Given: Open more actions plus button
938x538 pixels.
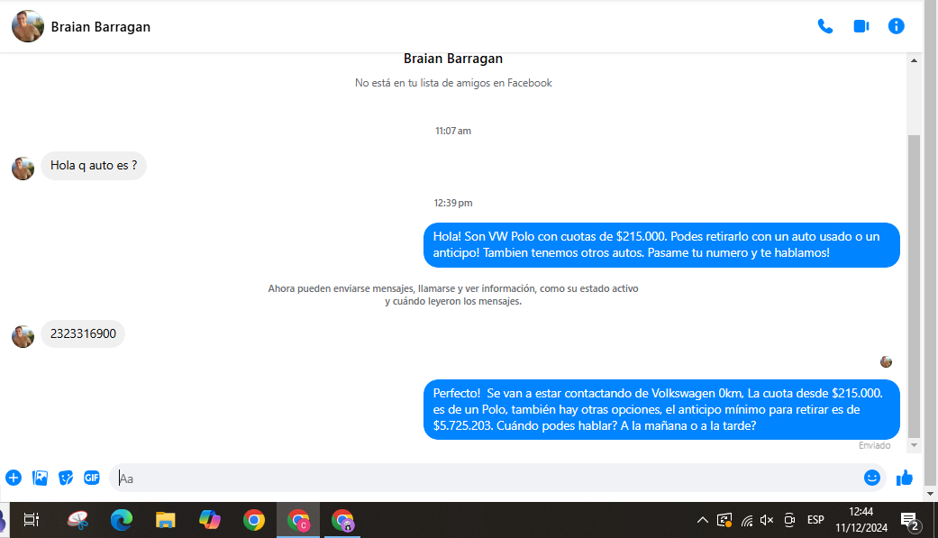Looking at the screenshot, I should coord(14,478).
